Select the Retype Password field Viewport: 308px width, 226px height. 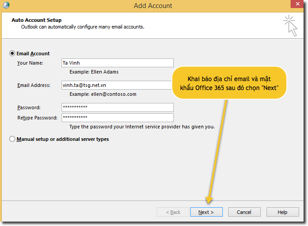point(118,118)
